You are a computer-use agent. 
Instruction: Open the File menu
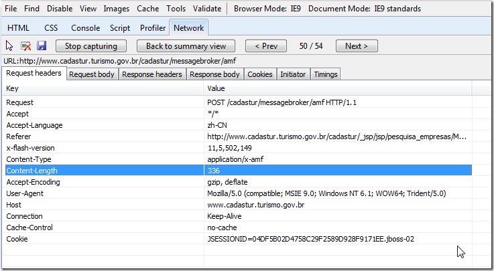(11, 9)
